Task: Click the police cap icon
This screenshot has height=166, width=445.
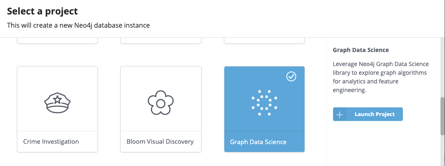Action: click(57, 103)
